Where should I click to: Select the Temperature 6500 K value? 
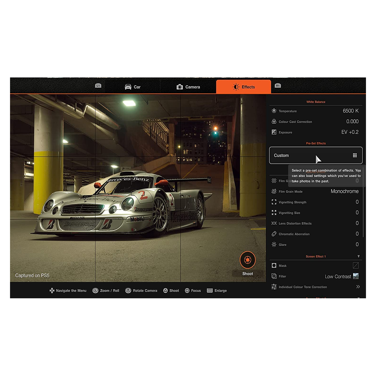point(351,111)
